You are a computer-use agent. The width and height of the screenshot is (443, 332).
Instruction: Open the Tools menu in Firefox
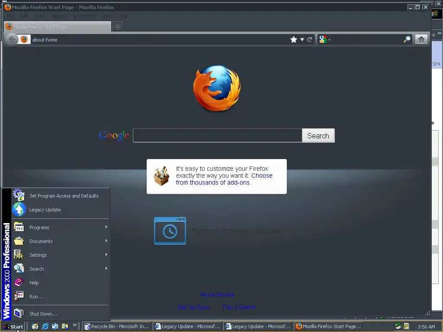[108, 16]
